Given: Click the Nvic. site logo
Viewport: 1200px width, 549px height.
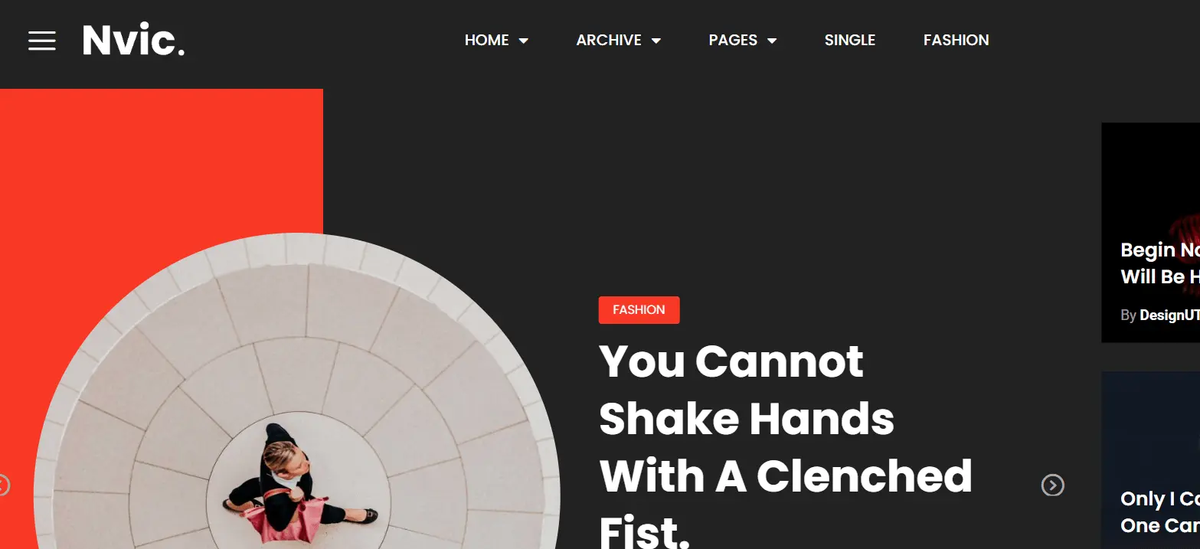Looking at the screenshot, I should (x=133, y=40).
